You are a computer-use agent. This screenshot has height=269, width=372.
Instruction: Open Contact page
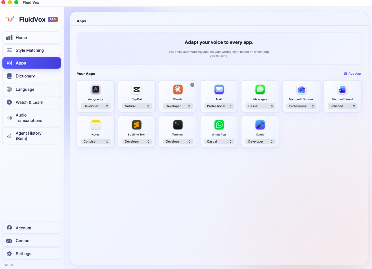point(32,241)
